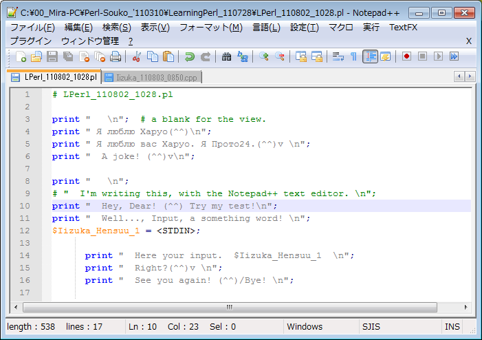
Task: Switch to the Iizuka_110803_0850.cpp tab
Action: 151,78
